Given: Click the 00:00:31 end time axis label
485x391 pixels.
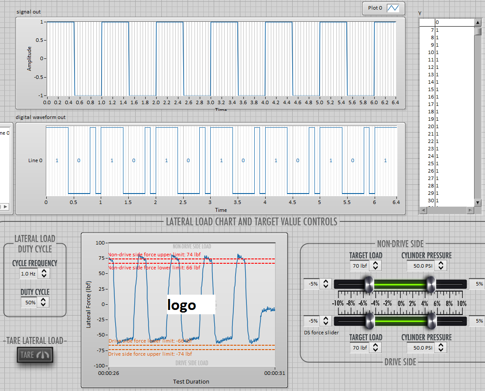Looking at the screenshot, I should point(275,373).
